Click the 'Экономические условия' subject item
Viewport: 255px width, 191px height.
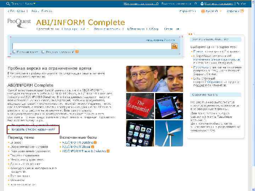point(29,147)
